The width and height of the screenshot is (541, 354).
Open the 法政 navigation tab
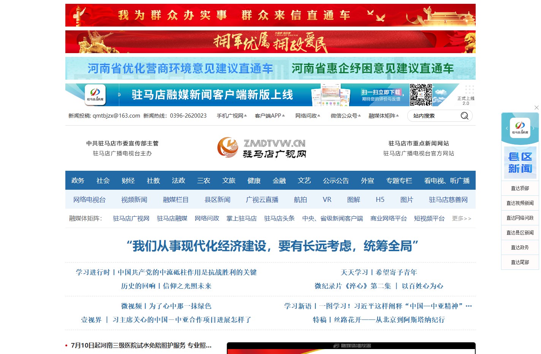179,181
